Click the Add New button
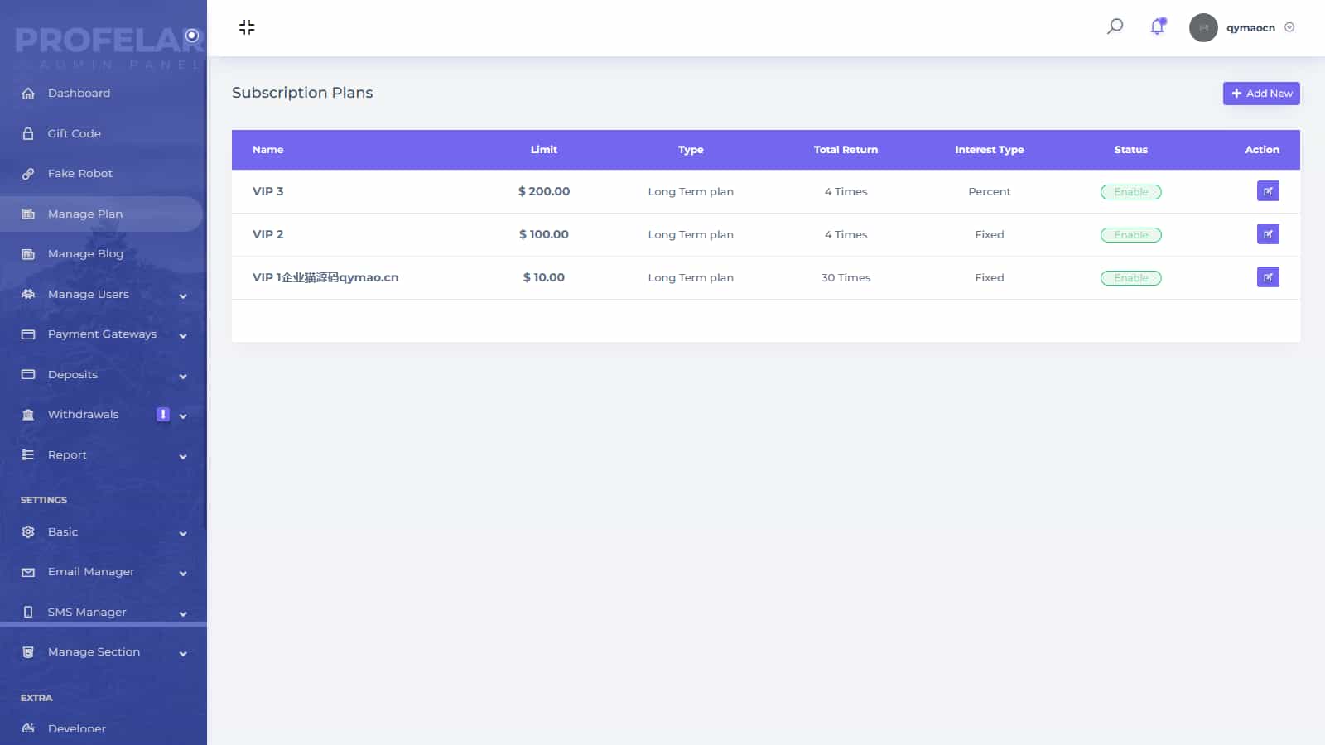The image size is (1325, 745). [1260, 94]
